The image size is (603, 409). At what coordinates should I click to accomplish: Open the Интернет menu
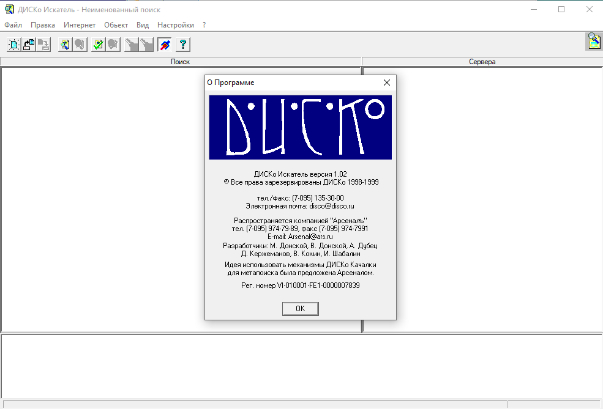80,25
